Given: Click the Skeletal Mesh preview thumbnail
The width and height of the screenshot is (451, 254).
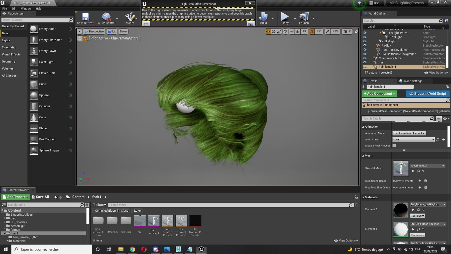Looking at the screenshot, I should pyautogui.click(x=401, y=168).
